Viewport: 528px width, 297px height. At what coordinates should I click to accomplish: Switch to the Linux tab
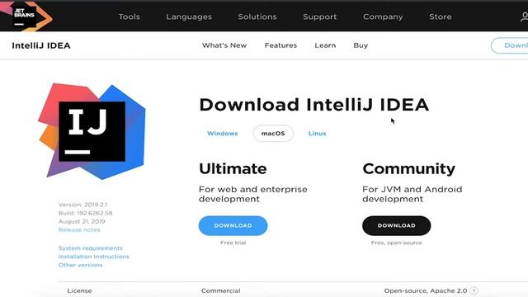click(x=317, y=134)
